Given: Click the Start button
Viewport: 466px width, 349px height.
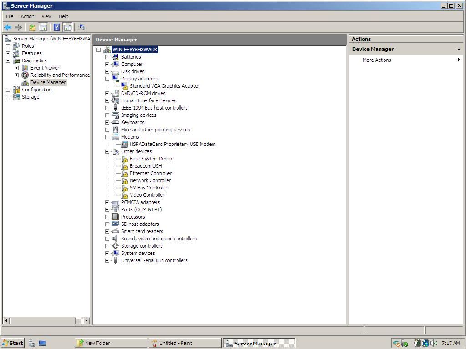Looking at the screenshot, I should tap(13, 343).
